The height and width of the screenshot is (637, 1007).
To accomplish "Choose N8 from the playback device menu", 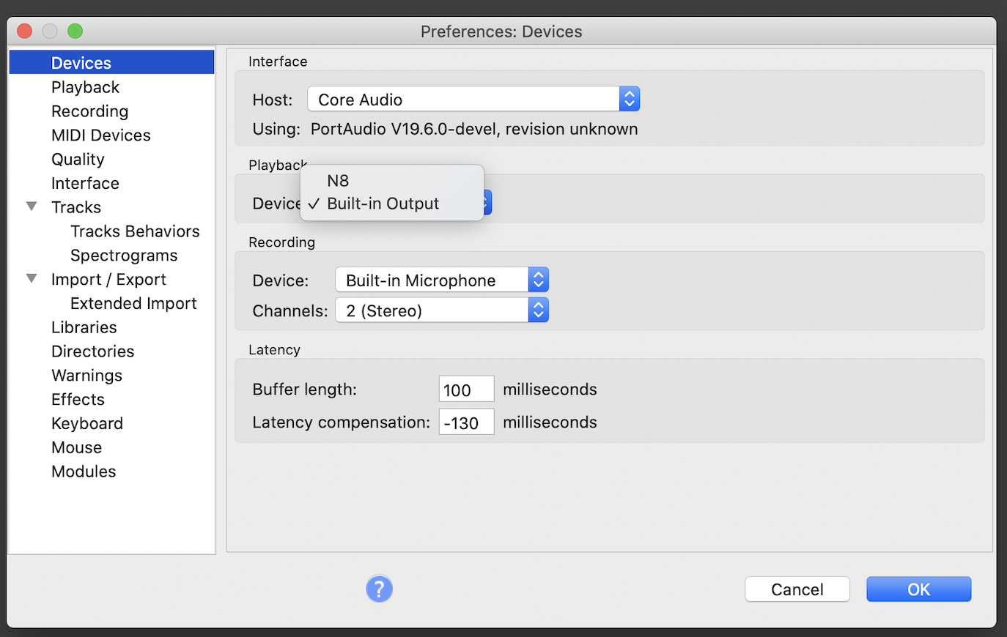I will 392,181.
